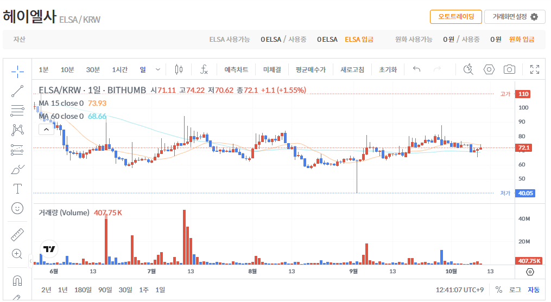
Task: Open time axis settings gear
Action: point(530,272)
